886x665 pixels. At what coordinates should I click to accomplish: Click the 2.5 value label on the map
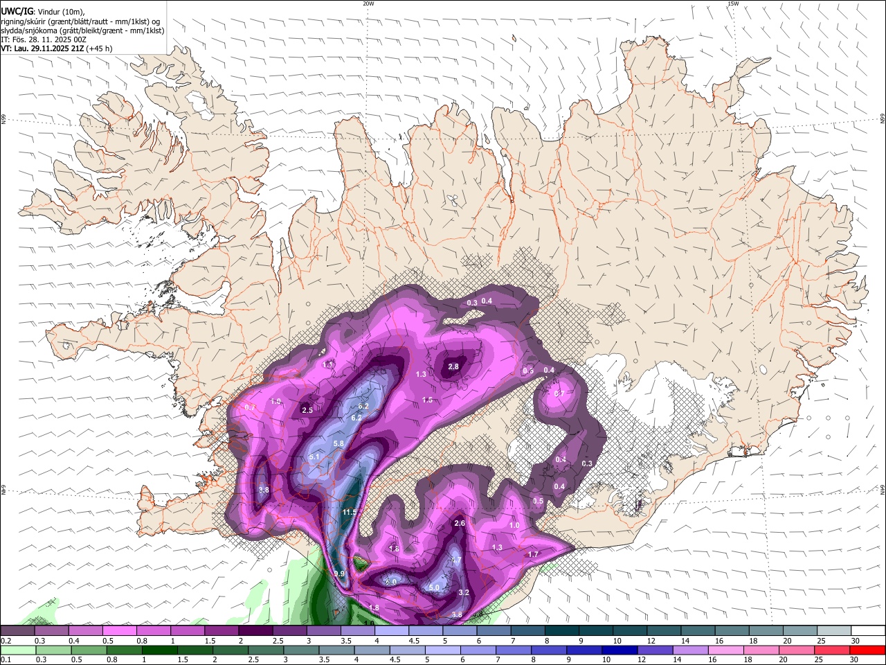click(x=308, y=410)
